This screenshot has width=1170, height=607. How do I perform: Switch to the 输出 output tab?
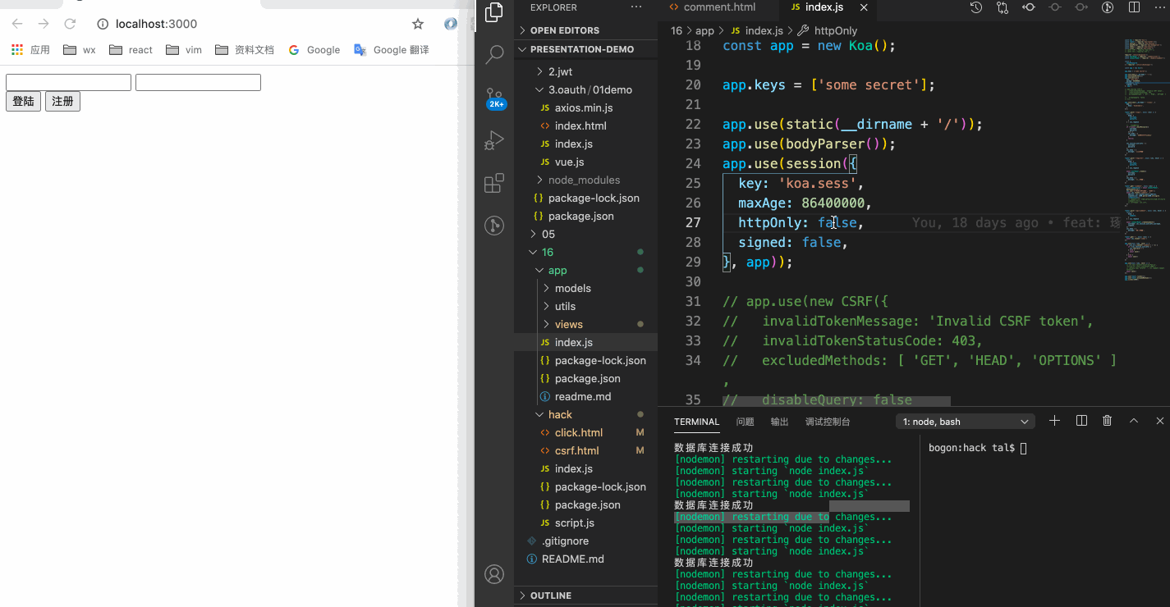click(x=779, y=422)
